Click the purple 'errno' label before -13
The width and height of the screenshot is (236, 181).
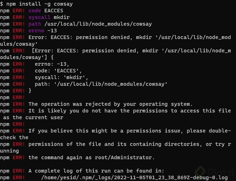click(36, 30)
